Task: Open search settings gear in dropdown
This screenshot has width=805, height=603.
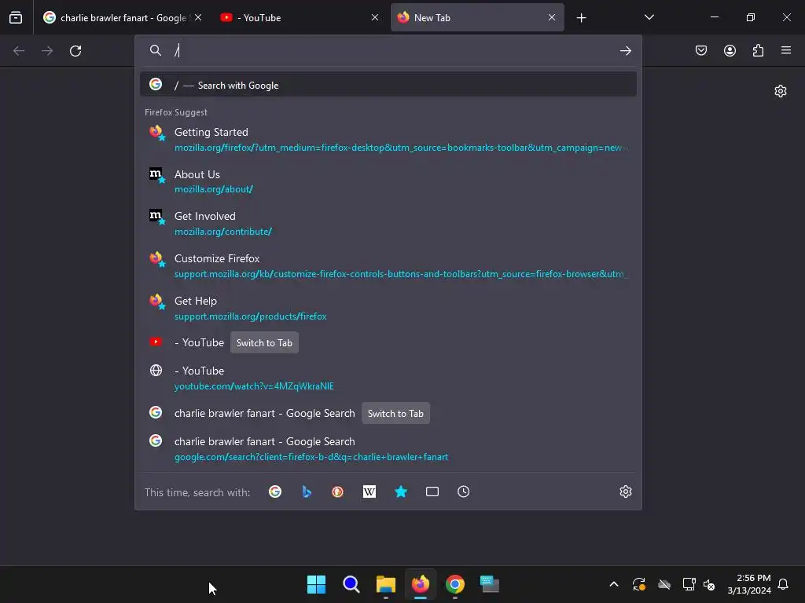Action: (625, 492)
